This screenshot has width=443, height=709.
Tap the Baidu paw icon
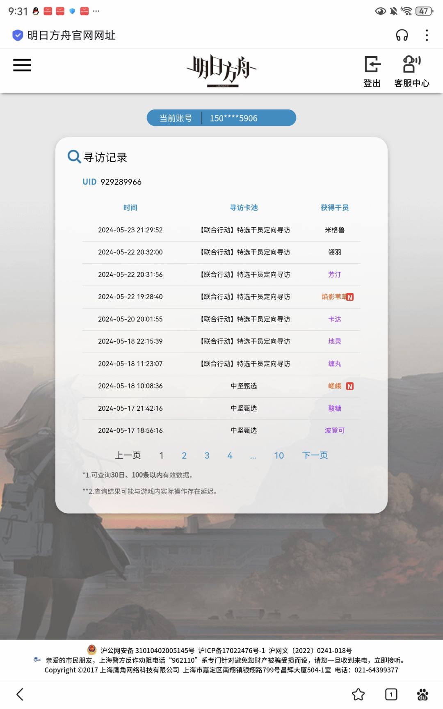tap(422, 694)
